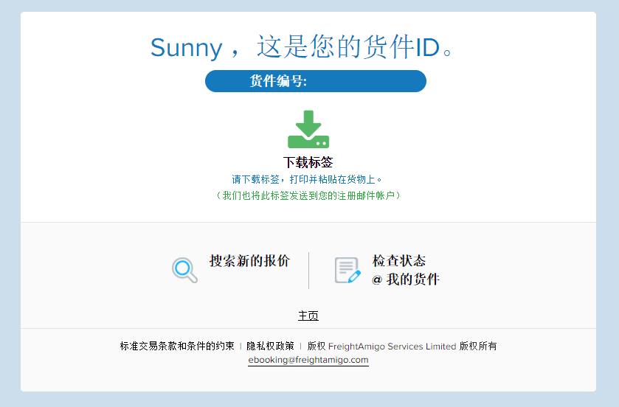The width and height of the screenshot is (619, 407).
Task: Open 标准交易条款和条件的约束 terms link
Action: (177, 347)
